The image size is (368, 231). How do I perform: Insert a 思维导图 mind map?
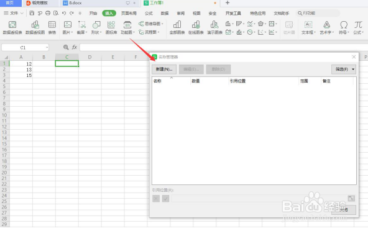(151, 24)
